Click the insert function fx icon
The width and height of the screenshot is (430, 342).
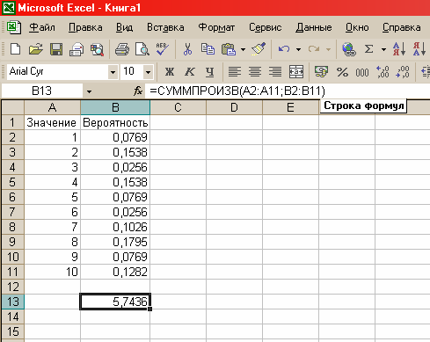pyautogui.click(x=138, y=91)
